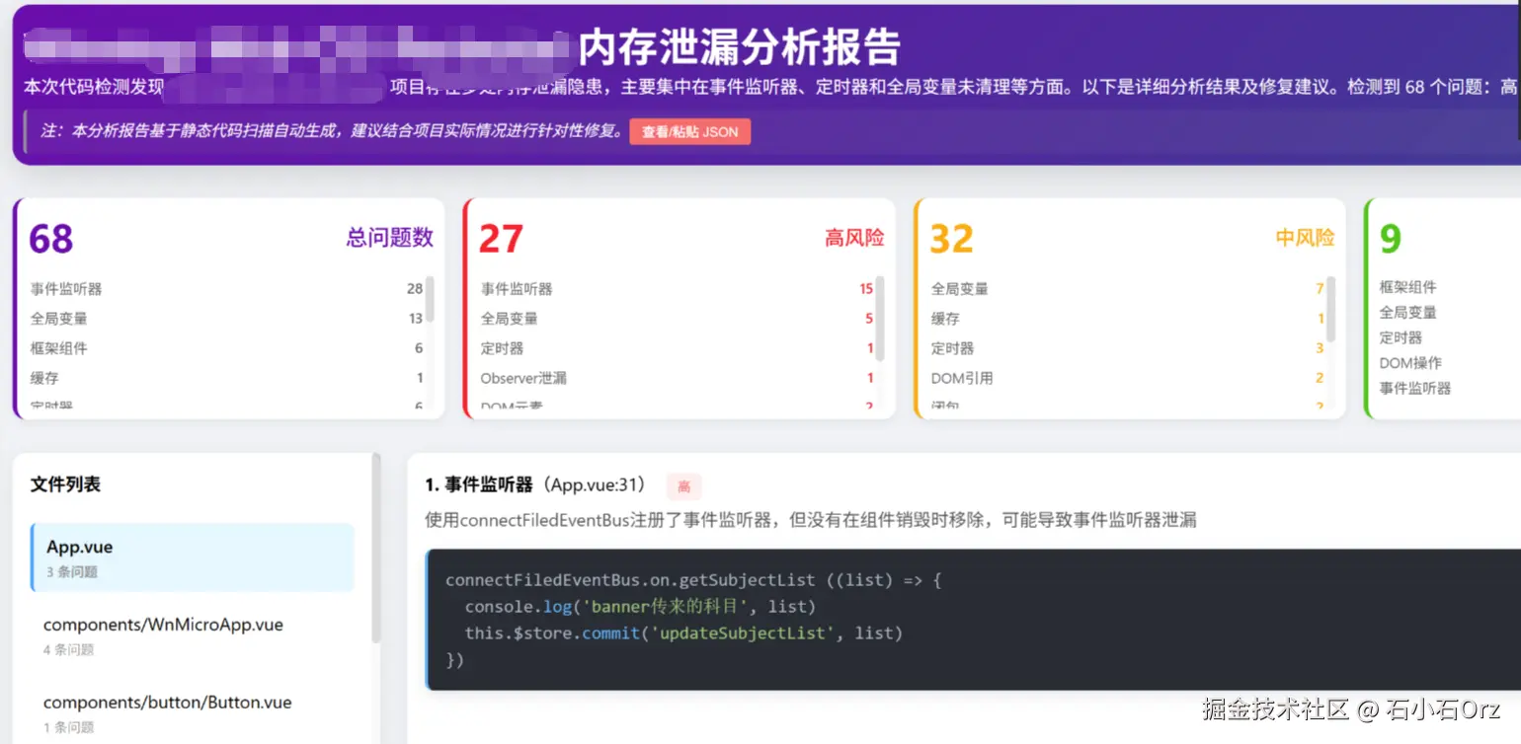Viewport: 1521px width, 744px height.
Task: Select App.vue in the file list
Action: point(193,558)
